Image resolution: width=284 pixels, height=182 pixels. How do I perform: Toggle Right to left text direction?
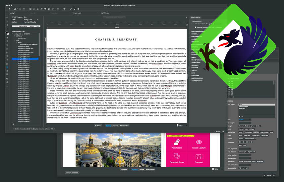pyautogui.click(x=251, y=152)
